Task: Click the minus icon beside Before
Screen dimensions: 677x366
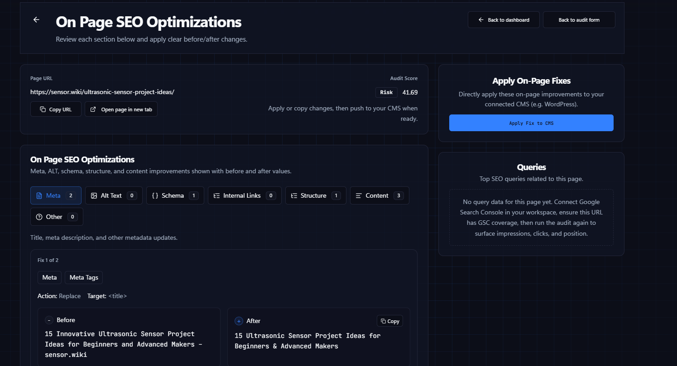Action: 49,320
